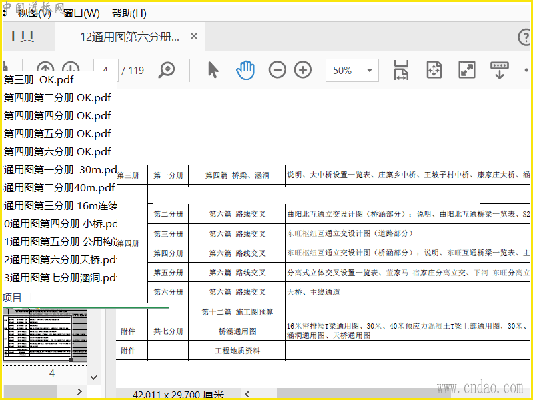Viewport: 533px width, 400px height.
Task: Open the find text magnifier tool
Action: tap(167, 70)
